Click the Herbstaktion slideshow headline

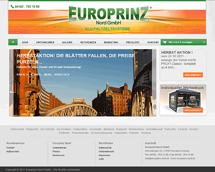76,59
